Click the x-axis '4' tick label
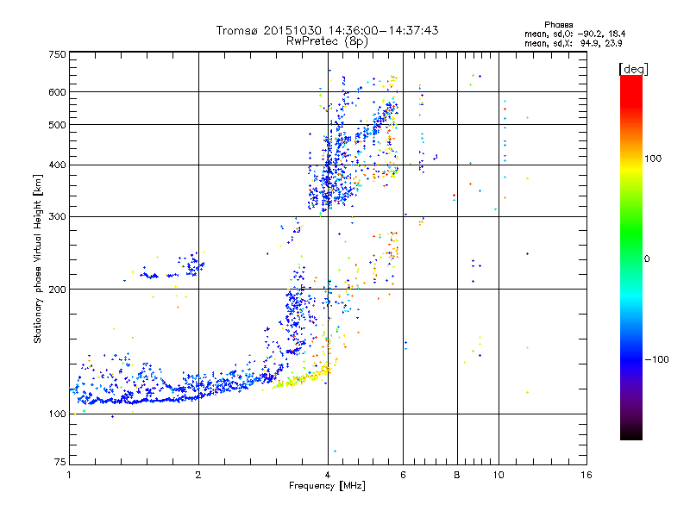Image resolution: width=690 pixels, height=517 pixels. (328, 475)
